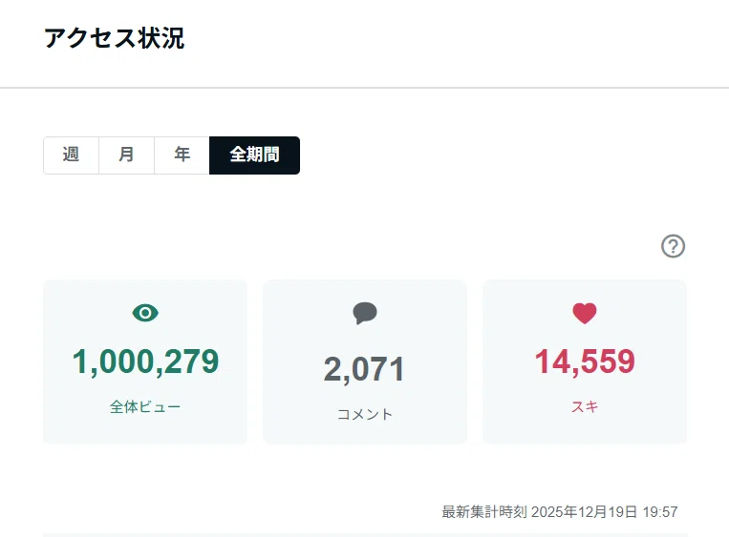Click the アクセス状況 page heading

115,38
